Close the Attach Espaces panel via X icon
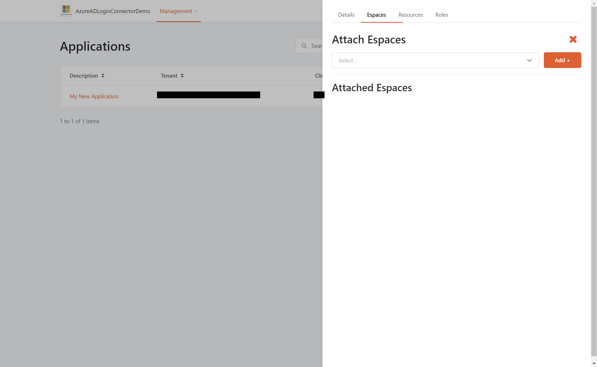This screenshot has width=597, height=367. [573, 39]
